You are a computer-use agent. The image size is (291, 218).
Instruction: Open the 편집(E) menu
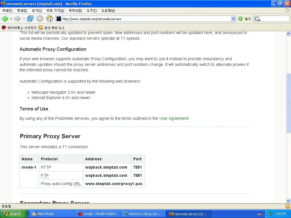(22, 11)
